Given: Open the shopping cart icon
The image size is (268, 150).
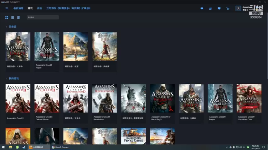Looking at the screenshot, I should (x=228, y=9).
